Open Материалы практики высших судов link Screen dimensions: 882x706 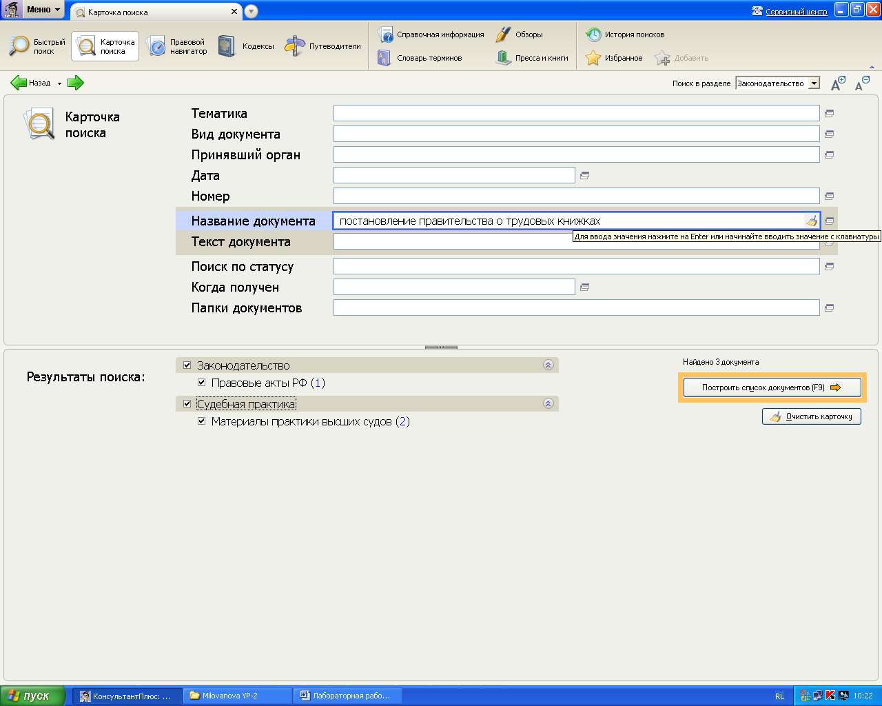(x=310, y=421)
